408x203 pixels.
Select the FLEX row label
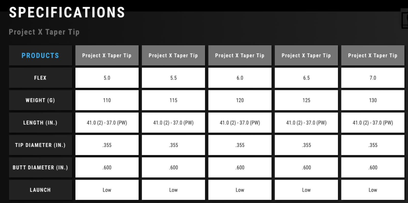click(40, 78)
